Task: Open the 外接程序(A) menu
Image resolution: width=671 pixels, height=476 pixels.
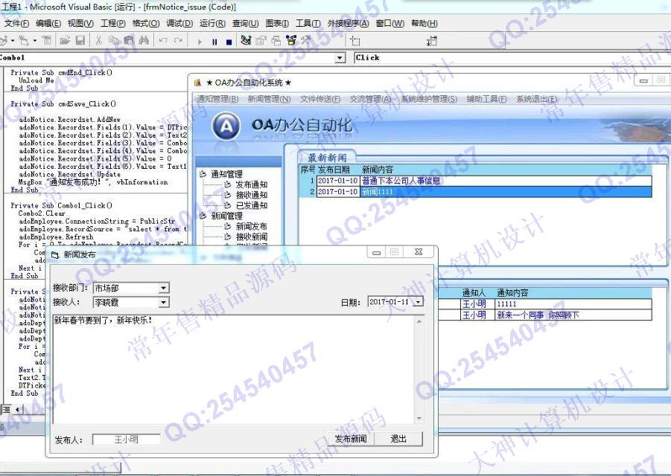Action: tap(348, 23)
